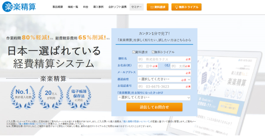
Task: Open the 機能一覧 menu item
Action: [73, 7]
